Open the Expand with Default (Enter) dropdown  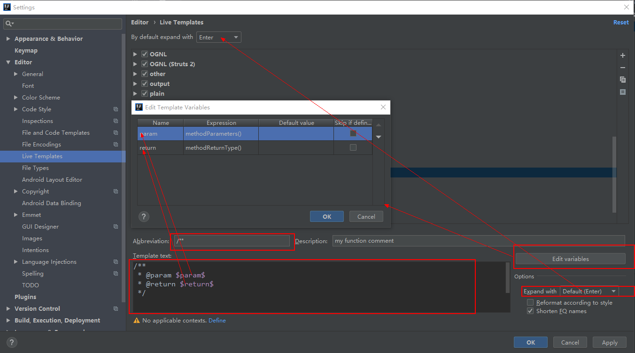[589, 292]
